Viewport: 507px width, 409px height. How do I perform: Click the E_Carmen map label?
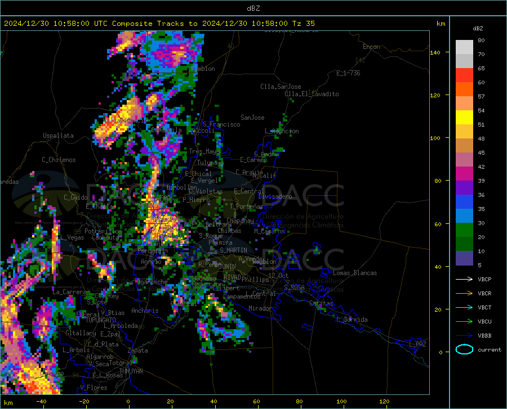click(253, 160)
